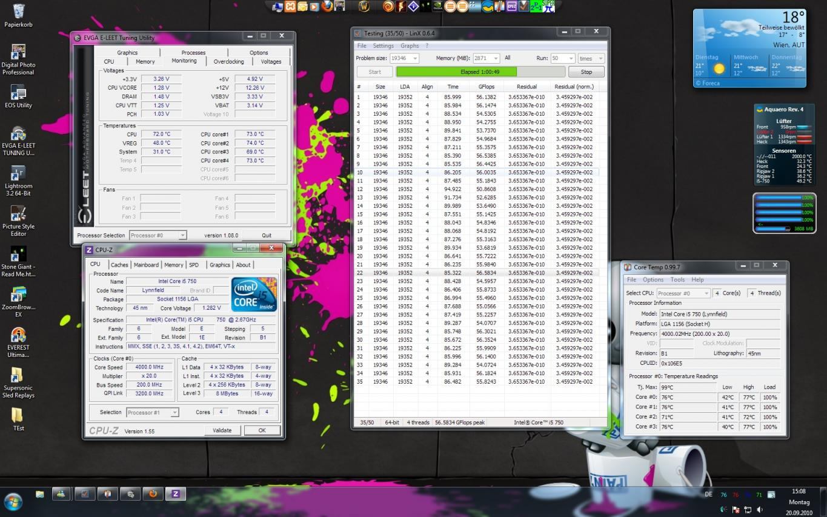Click the LinX elapsed progress bar
The width and height of the screenshot is (827, 517).
(x=479, y=72)
